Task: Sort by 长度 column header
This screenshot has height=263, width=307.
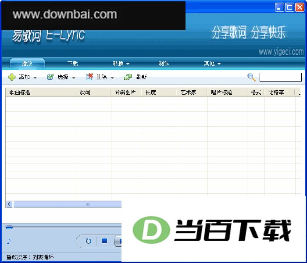Action: pos(159,92)
